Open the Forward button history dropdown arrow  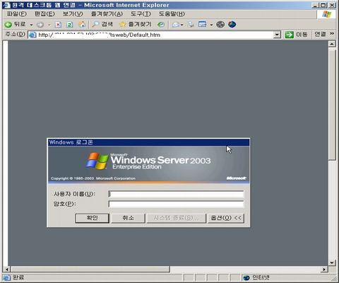pyautogui.click(x=49, y=25)
